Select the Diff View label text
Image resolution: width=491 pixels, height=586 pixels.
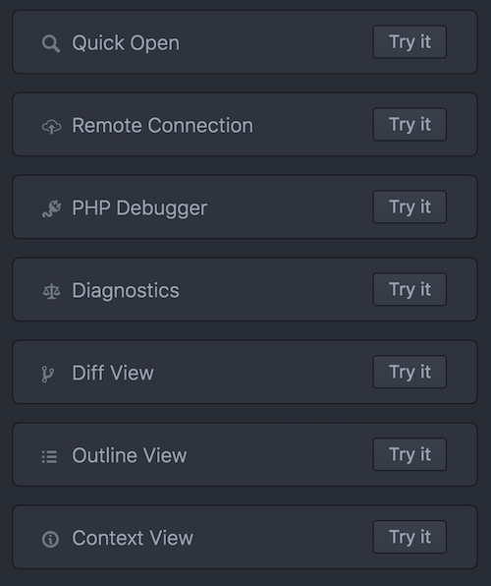point(113,373)
